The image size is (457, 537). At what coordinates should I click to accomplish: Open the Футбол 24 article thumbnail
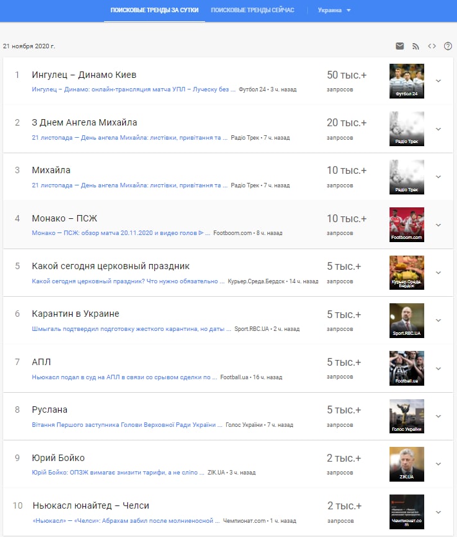tap(406, 81)
